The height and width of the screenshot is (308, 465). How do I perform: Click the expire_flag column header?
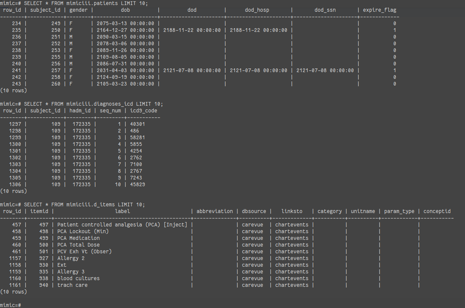point(379,10)
